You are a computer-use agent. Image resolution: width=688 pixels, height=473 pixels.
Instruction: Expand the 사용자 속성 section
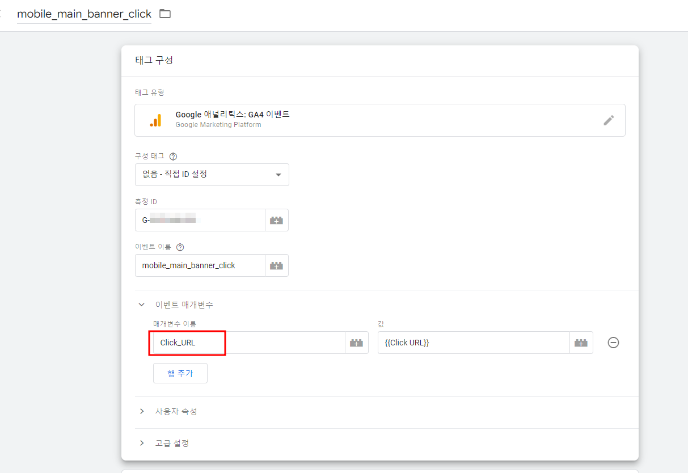click(141, 411)
